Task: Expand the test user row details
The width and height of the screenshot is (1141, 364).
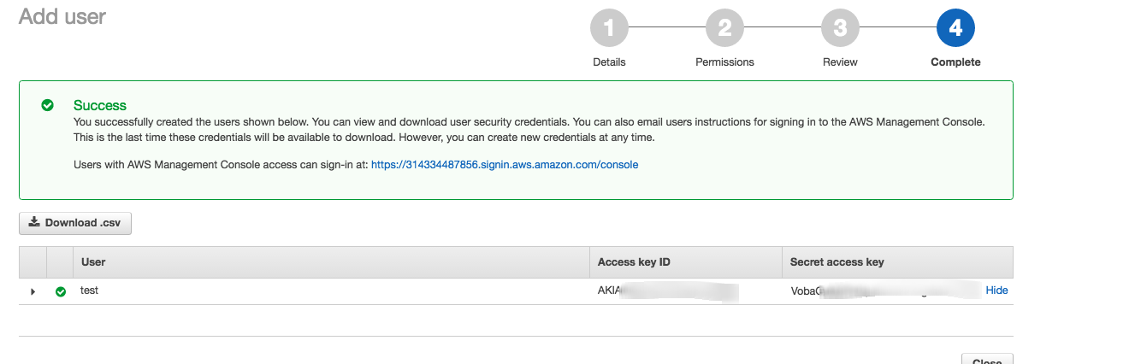Action: point(33,291)
